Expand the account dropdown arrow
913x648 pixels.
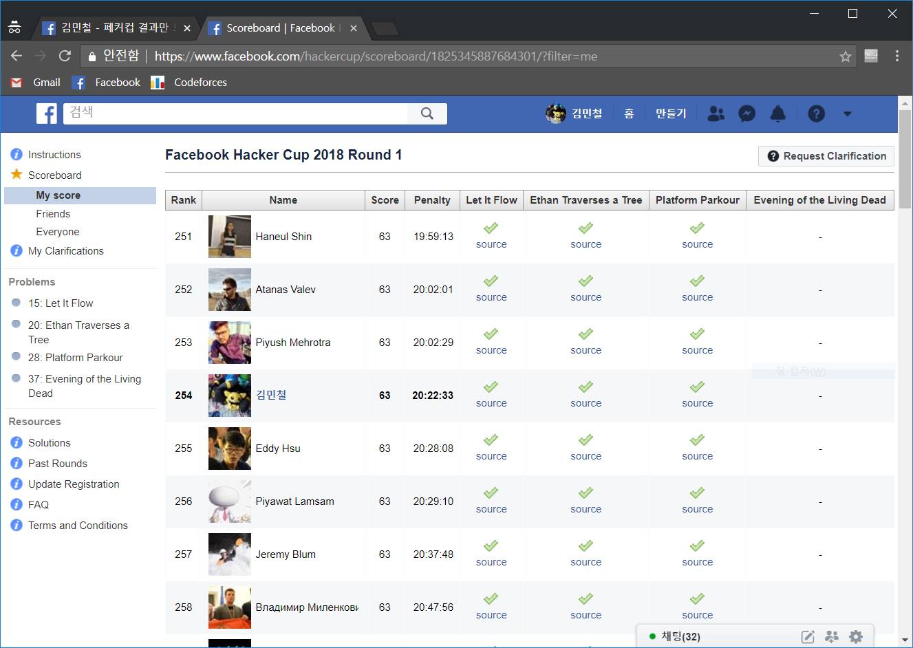click(848, 114)
